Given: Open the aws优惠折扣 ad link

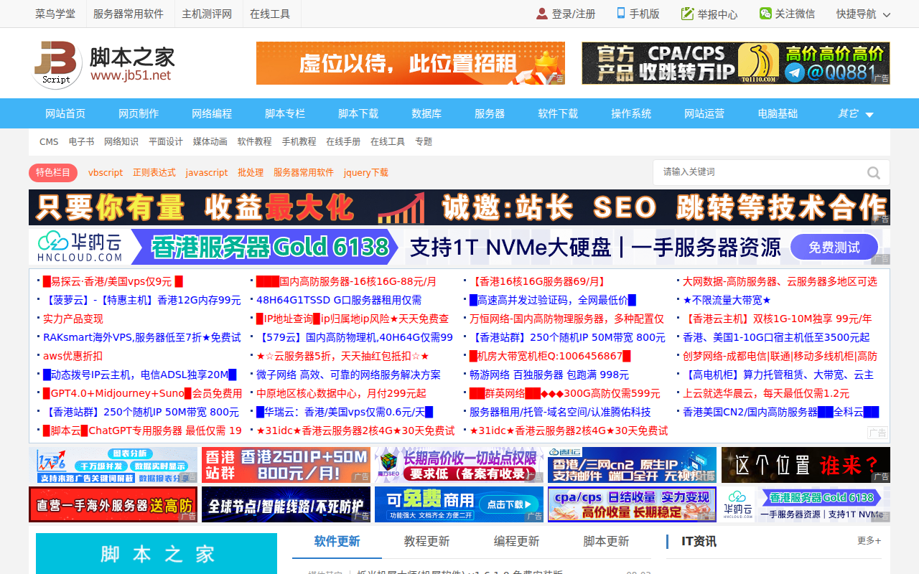Looking at the screenshot, I should (x=73, y=356).
